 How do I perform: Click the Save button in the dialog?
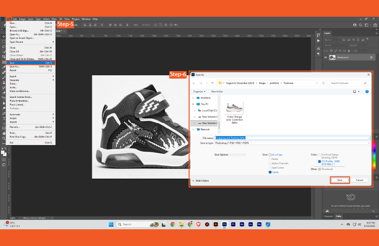click(x=340, y=180)
